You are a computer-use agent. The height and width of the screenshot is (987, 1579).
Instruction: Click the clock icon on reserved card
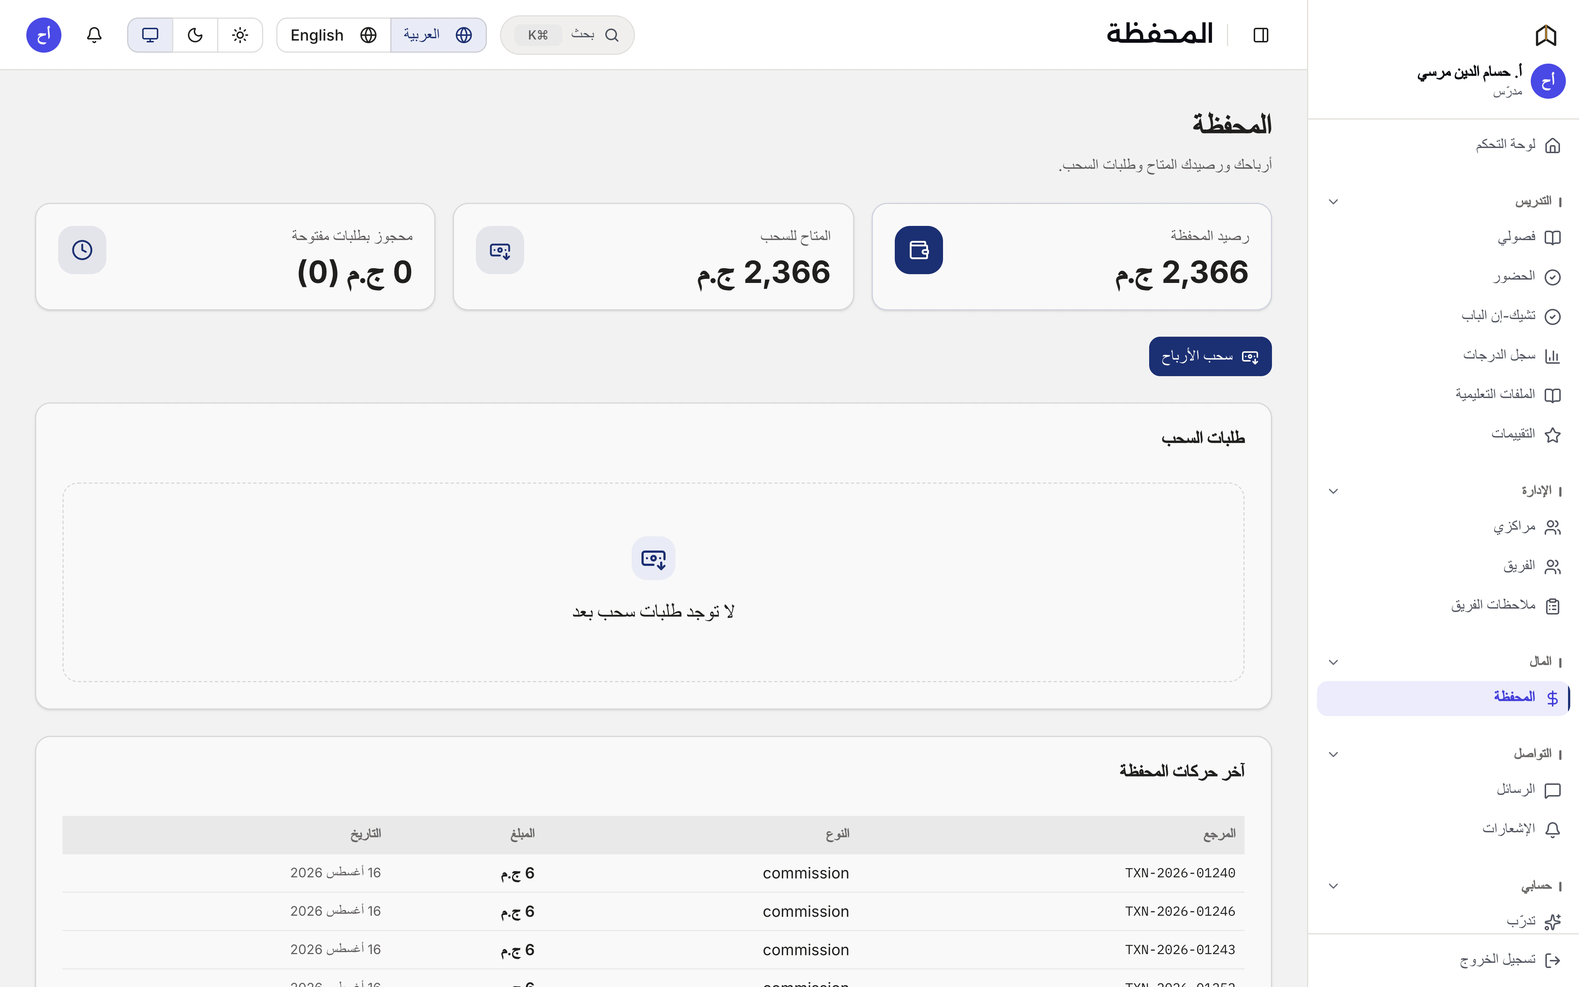pos(82,250)
